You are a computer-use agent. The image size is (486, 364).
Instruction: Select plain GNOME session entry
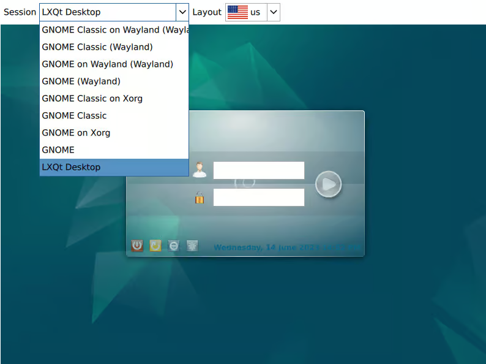[x=114, y=150]
